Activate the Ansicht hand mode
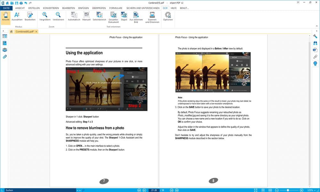320x192 pixels. tap(6, 16)
